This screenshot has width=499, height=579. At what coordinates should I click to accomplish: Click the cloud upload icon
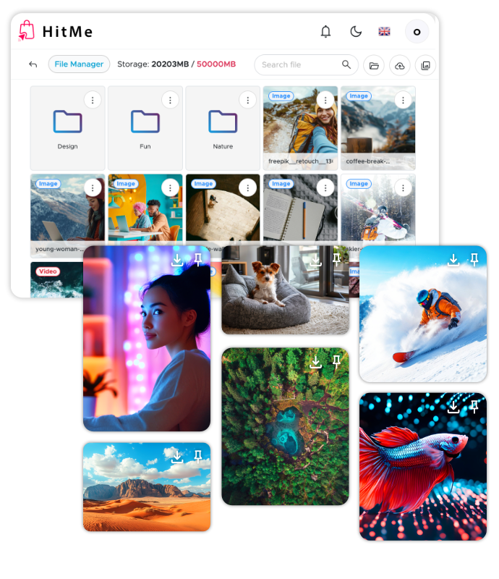399,65
